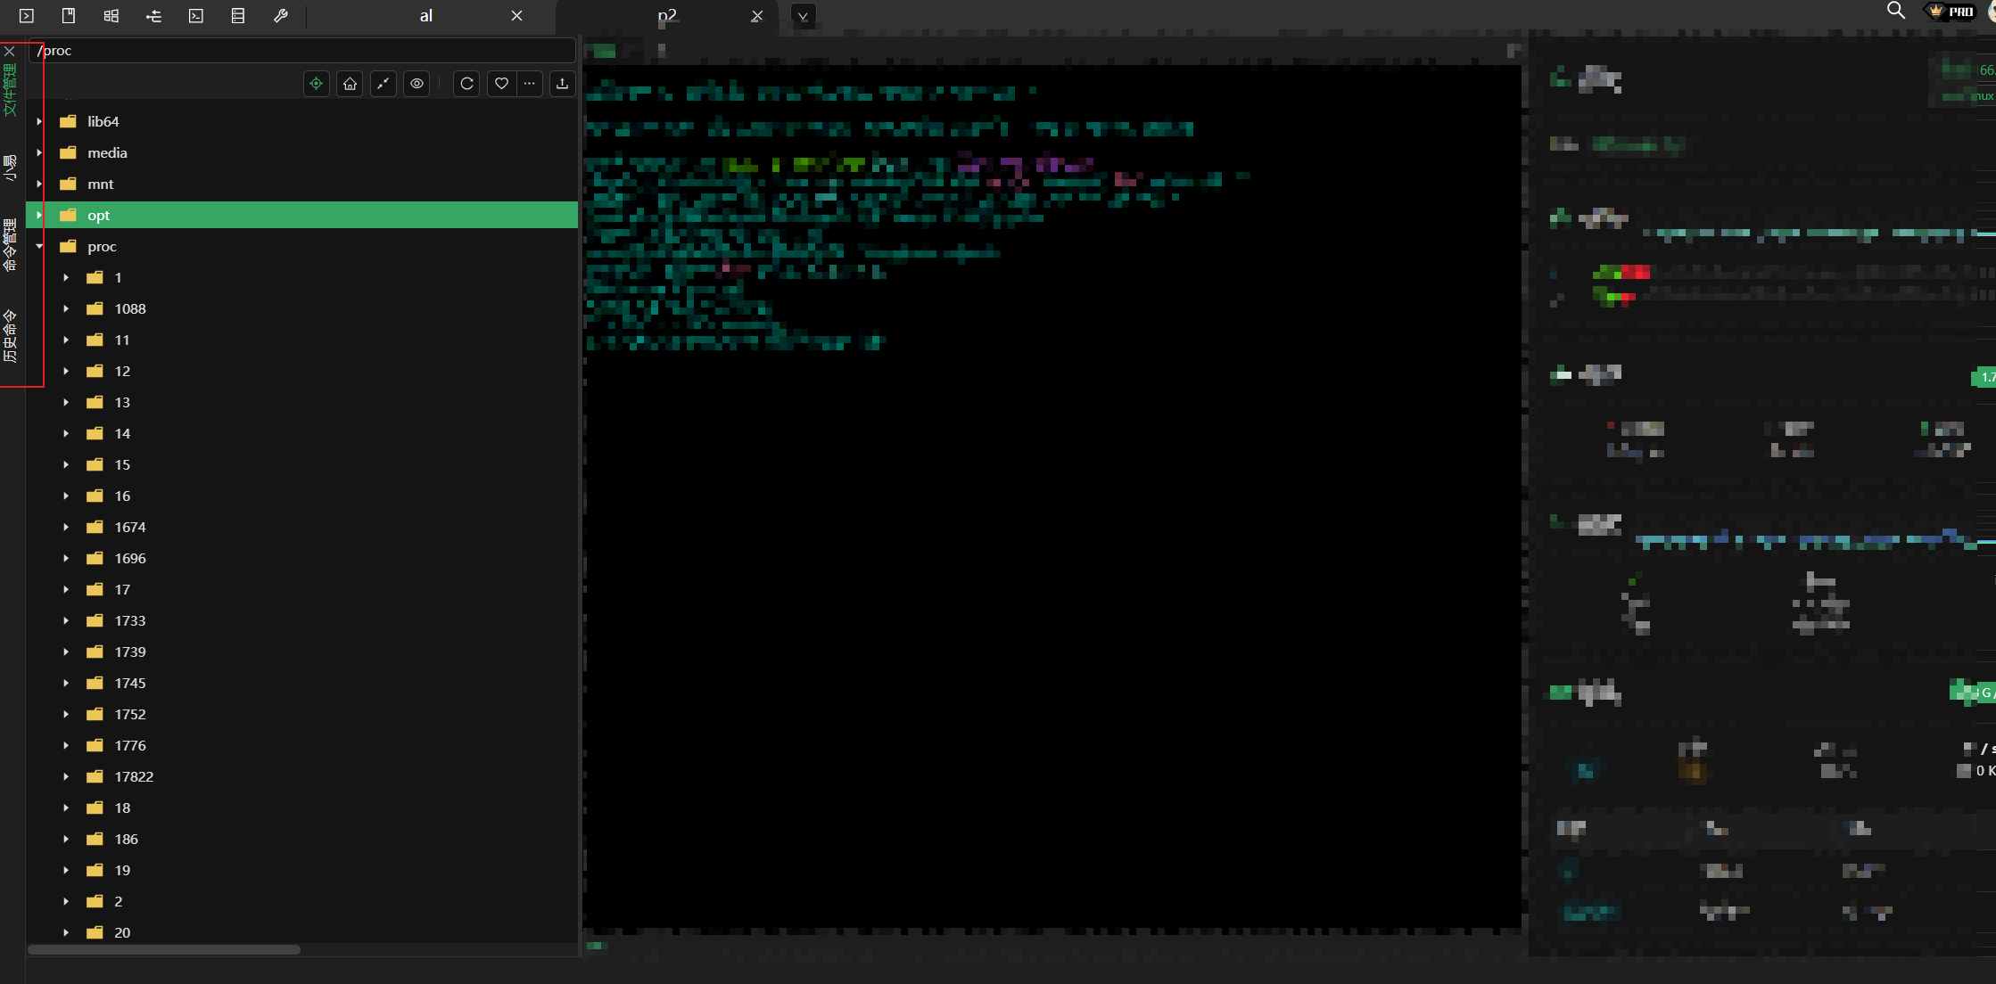
Task: Open the tab list dropdown chevron
Action: click(x=803, y=16)
